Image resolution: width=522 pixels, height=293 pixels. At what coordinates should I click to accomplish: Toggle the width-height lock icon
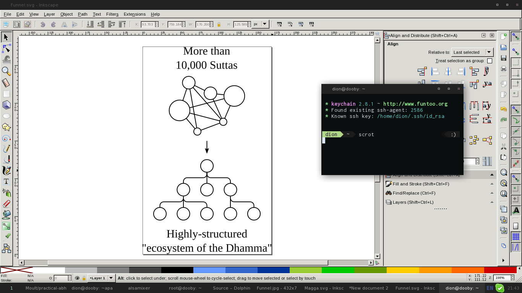pos(219,24)
